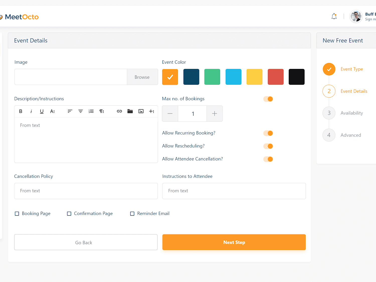Click the Browse image button
The width and height of the screenshot is (376, 282).
click(142, 77)
